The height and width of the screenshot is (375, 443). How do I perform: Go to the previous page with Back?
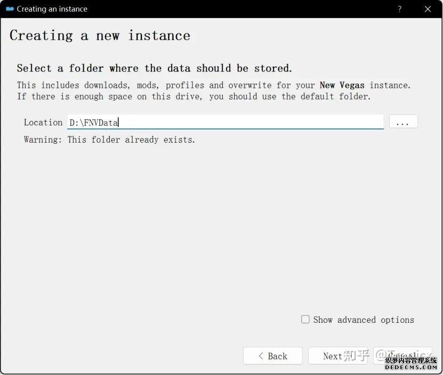273,356
